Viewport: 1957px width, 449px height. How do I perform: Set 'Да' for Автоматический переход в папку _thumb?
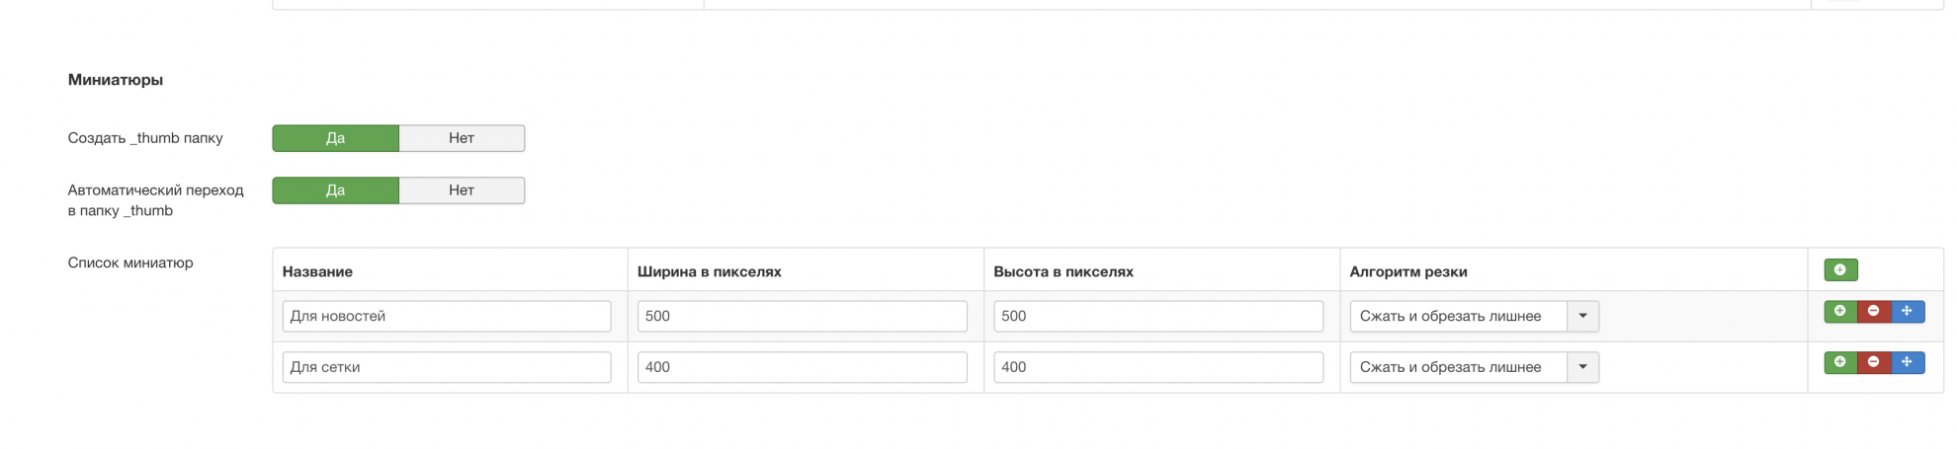(x=335, y=190)
